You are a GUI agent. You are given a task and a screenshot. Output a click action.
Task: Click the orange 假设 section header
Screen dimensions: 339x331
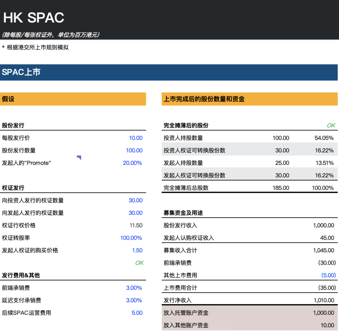(x=73, y=99)
